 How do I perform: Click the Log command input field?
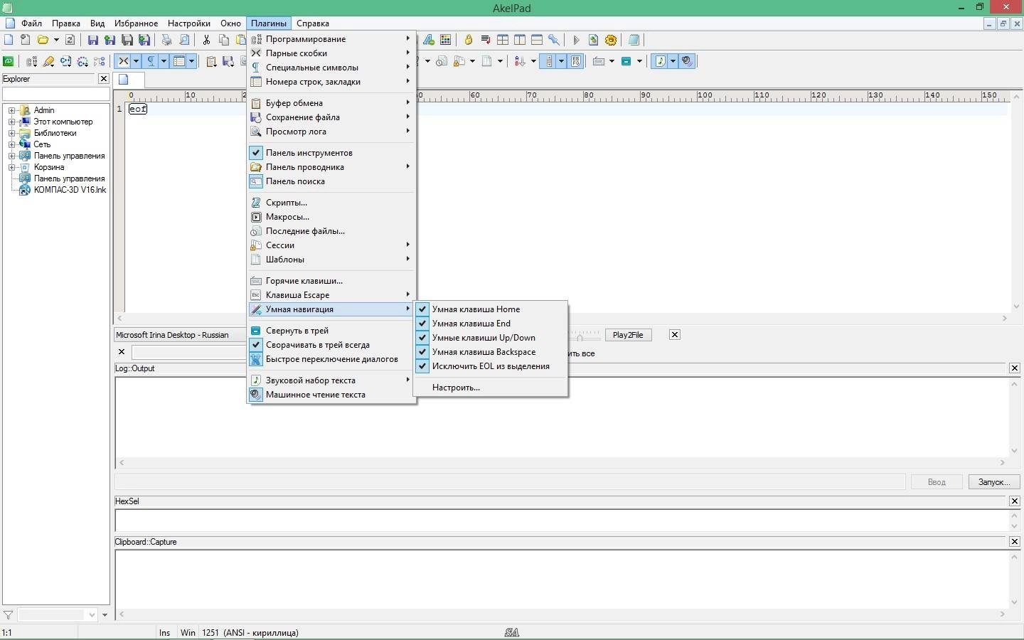(x=510, y=482)
